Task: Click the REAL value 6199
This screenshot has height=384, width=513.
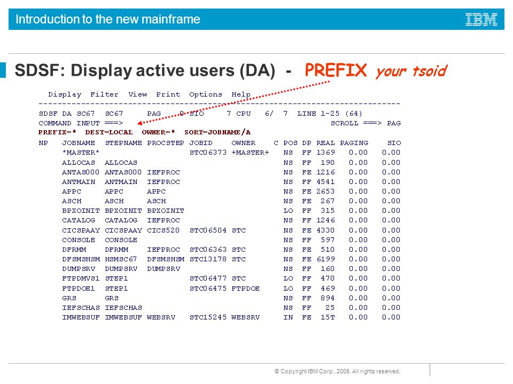Action: point(325,259)
